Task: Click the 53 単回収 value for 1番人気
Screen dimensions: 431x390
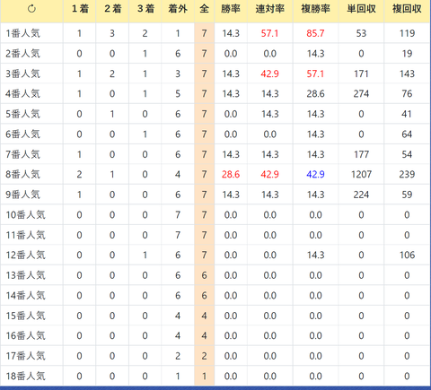Action: [x=361, y=33]
